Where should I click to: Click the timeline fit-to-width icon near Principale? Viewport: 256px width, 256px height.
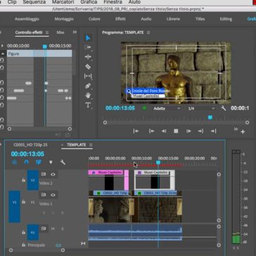pos(83,243)
